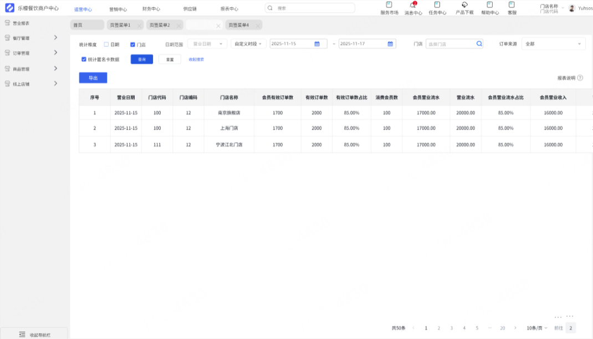Switch to 报表中心 top menu
Image resolution: width=593 pixels, height=339 pixels.
(x=229, y=9)
